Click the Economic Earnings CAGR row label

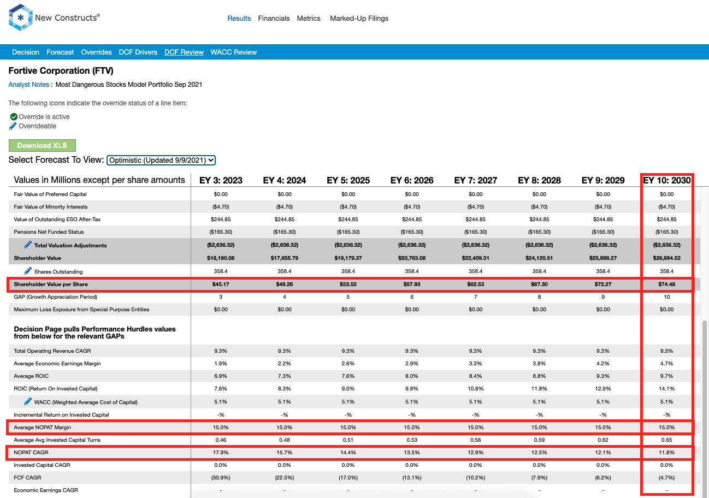tap(47, 490)
